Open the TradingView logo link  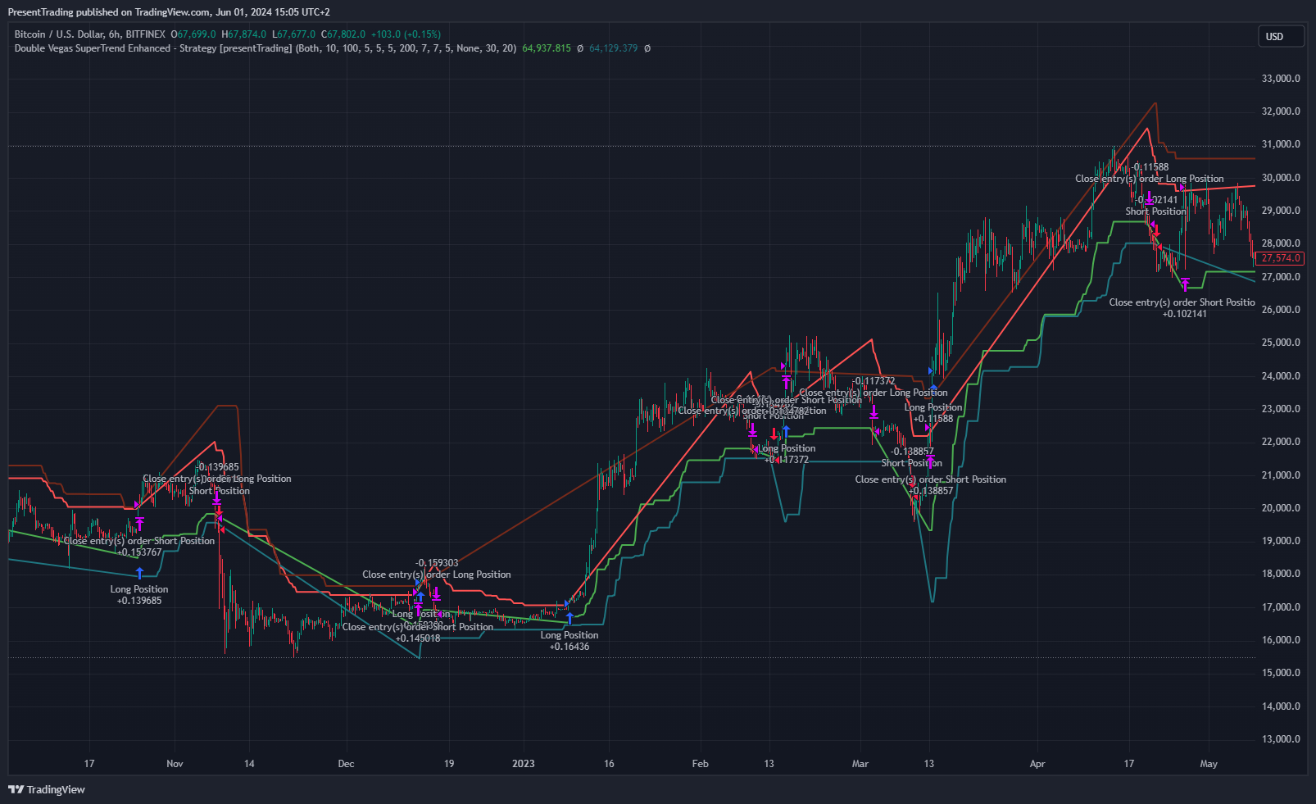[47, 789]
